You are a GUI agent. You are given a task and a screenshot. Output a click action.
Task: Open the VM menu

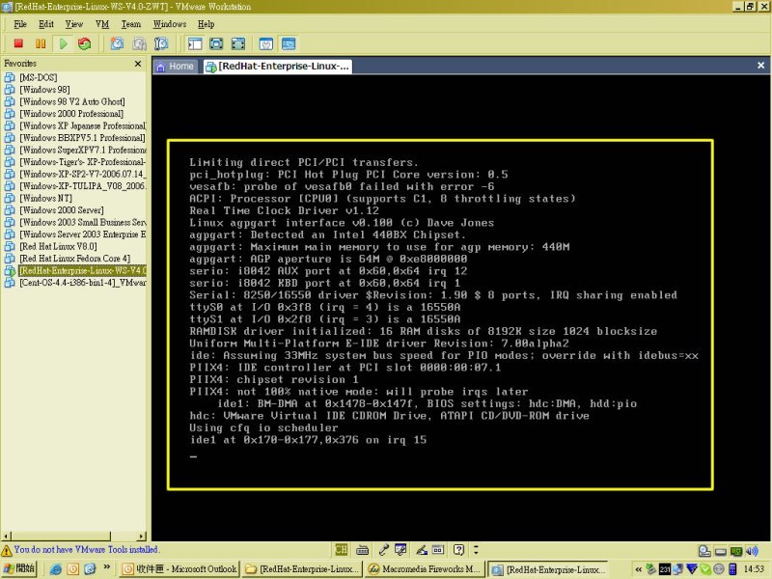coord(102,24)
